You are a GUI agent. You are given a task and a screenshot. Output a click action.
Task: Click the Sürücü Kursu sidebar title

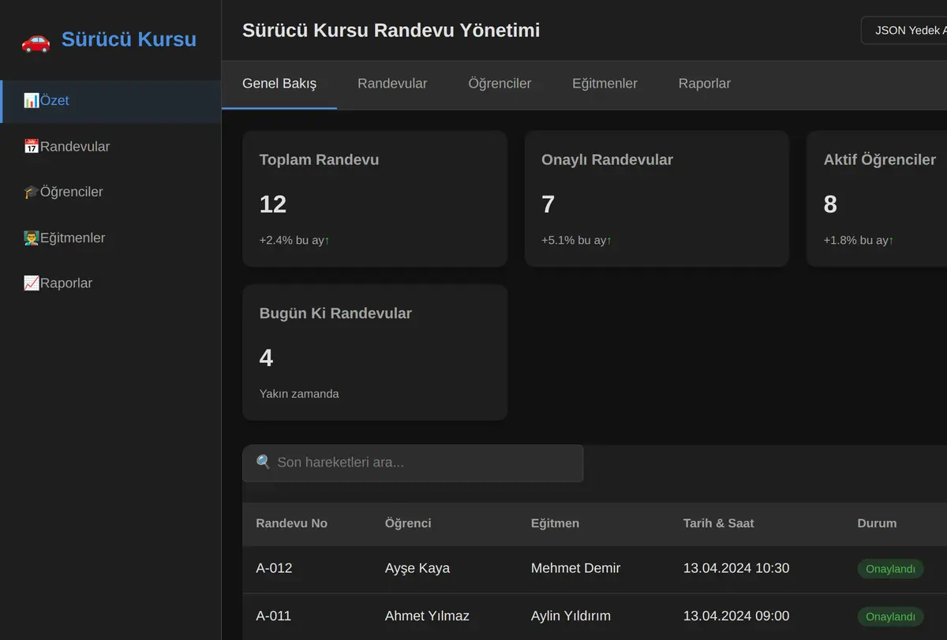[129, 39]
